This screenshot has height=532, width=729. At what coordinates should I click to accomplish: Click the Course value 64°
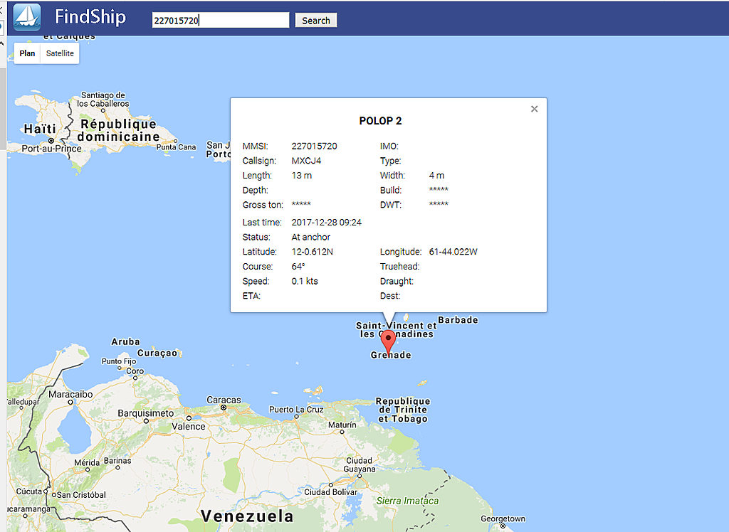tap(298, 267)
